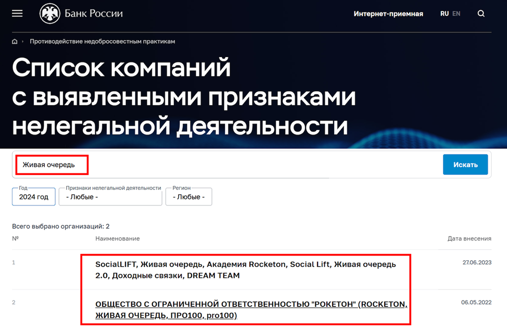
Task: Open the site search magnifier icon
Action: pyautogui.click(x=481, y=14)
